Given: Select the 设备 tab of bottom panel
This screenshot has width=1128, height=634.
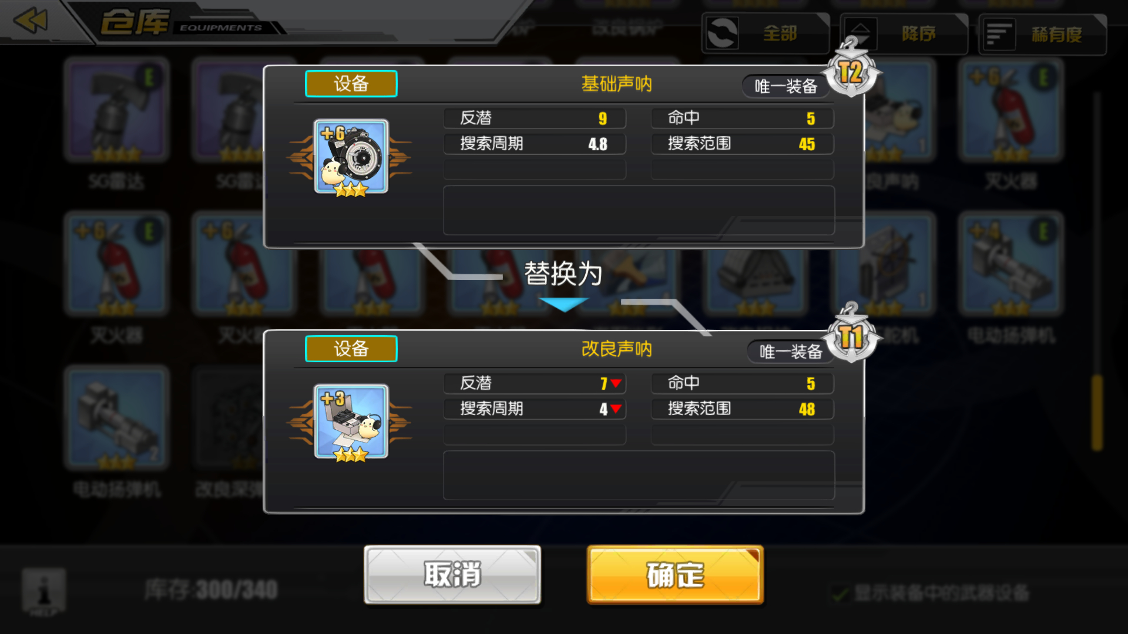Looking at the screenshot, I should pyautogui.click(x=351, y=349).
